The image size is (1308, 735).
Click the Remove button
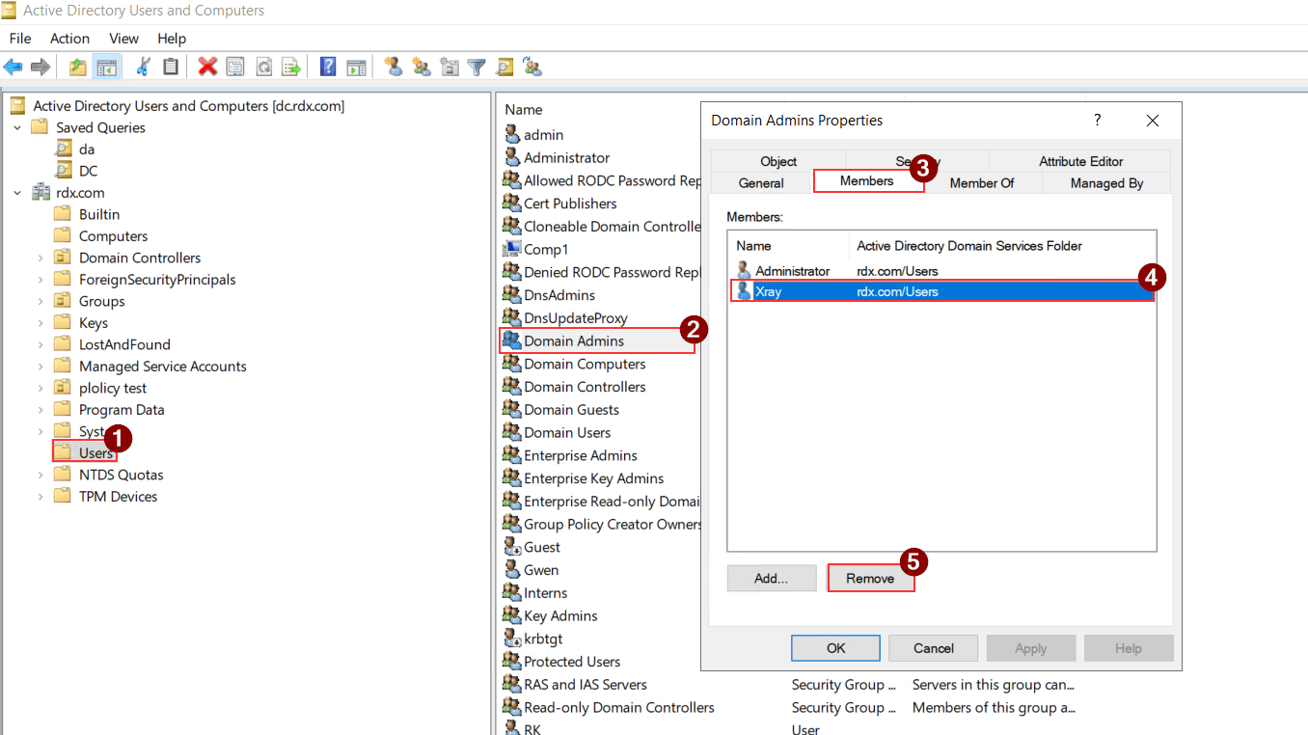pos(870,578)
